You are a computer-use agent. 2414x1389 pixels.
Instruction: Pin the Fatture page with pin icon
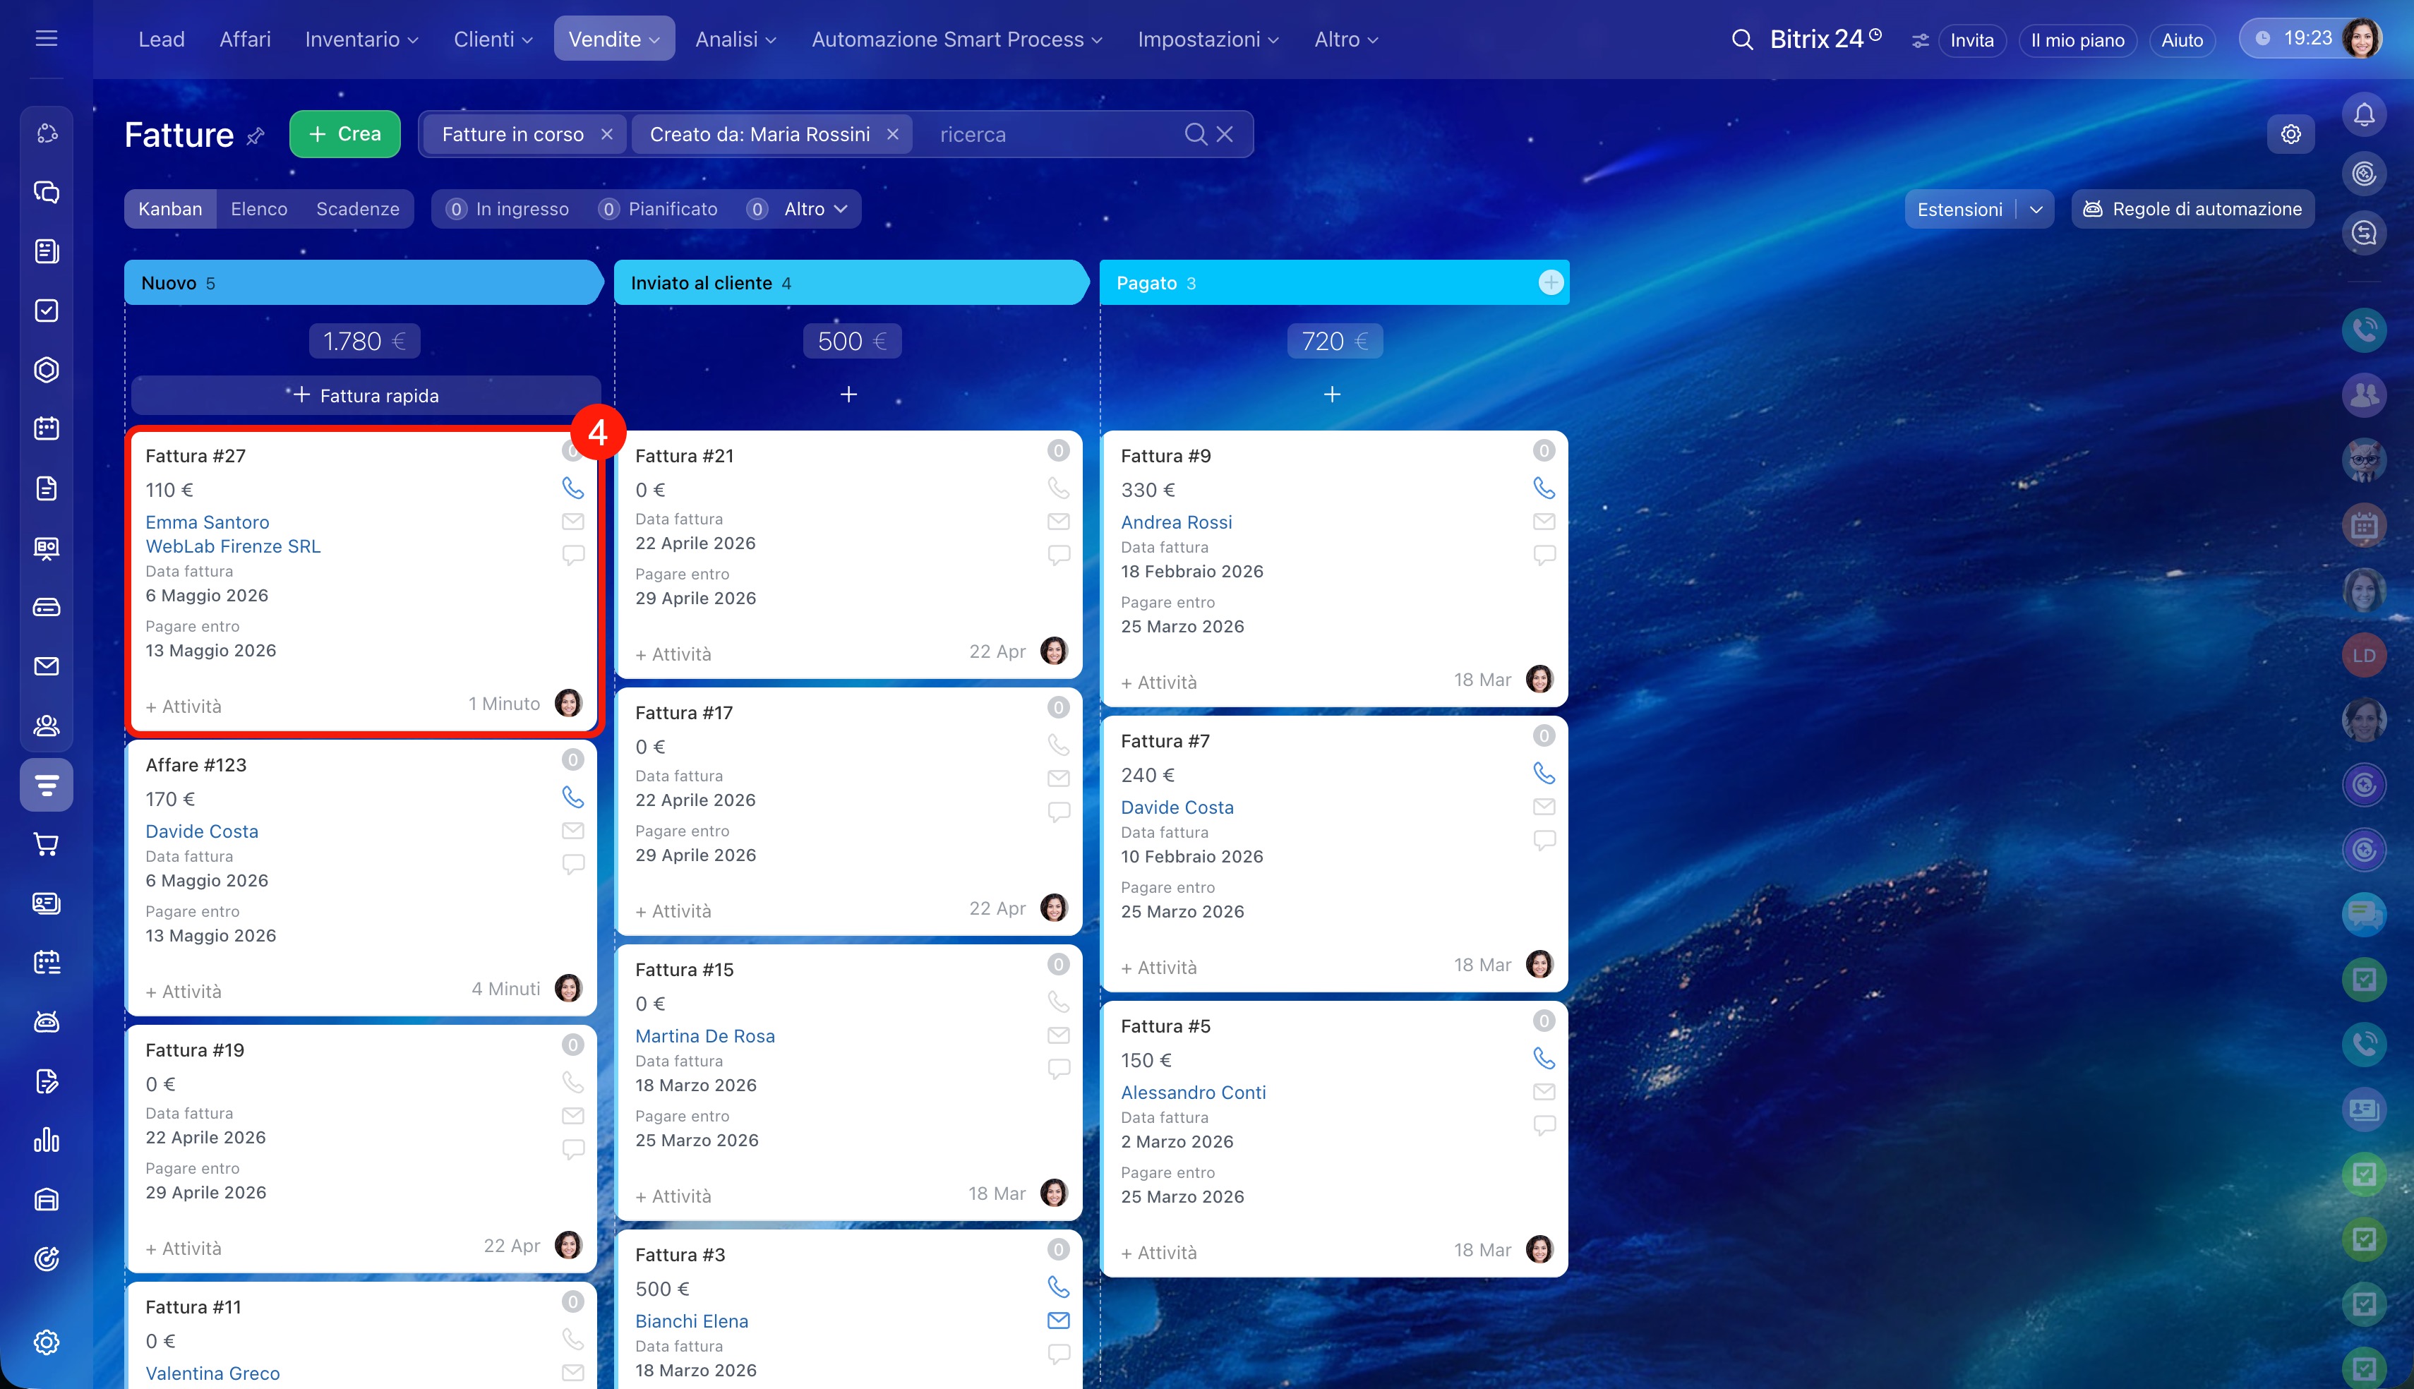point(255,136)
